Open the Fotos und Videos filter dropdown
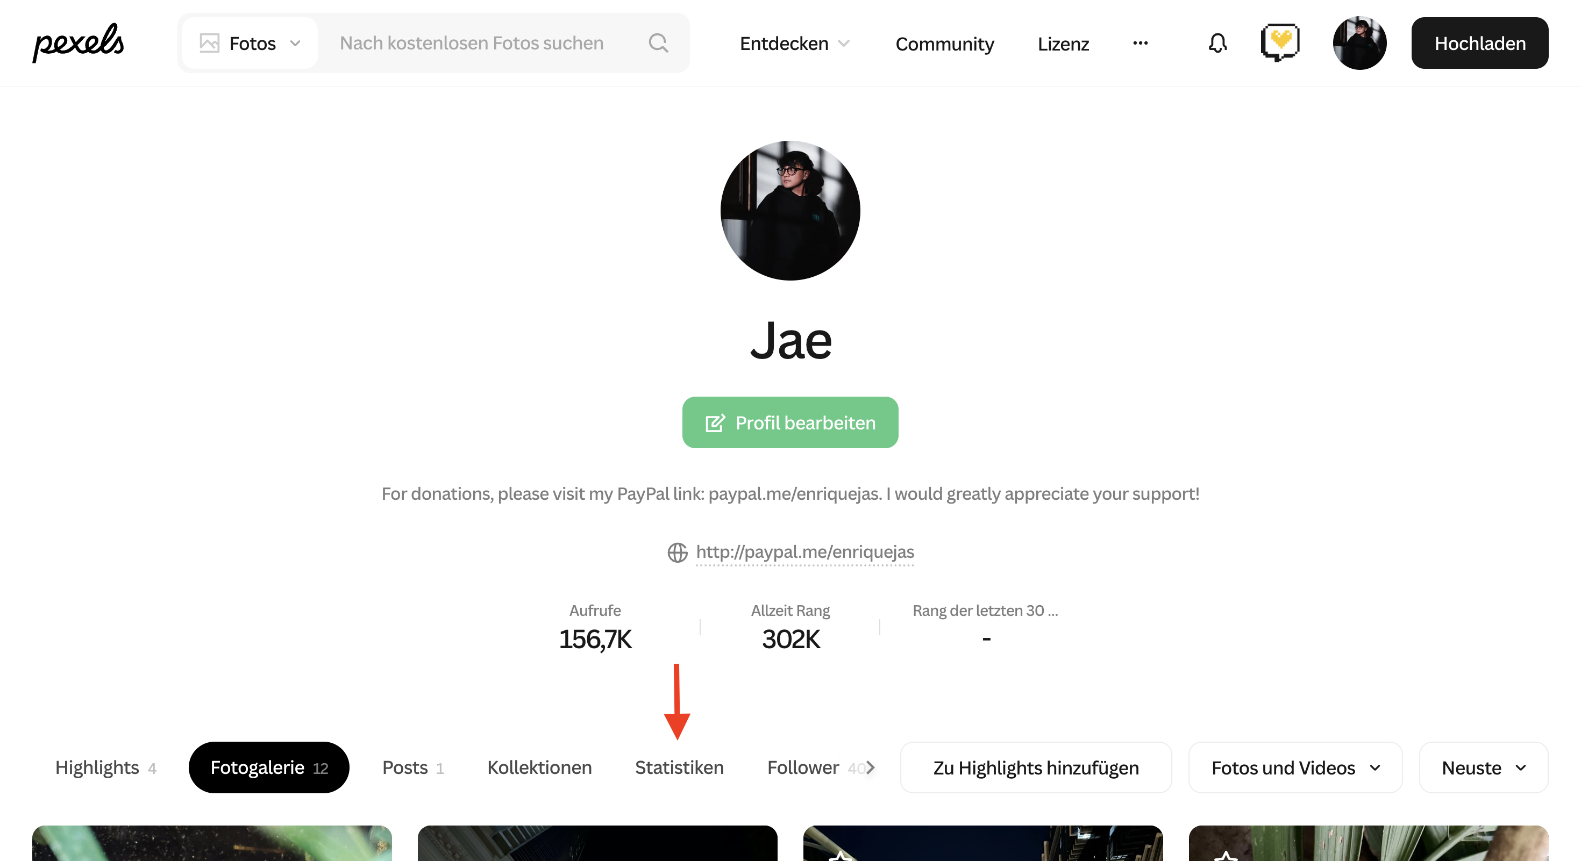 1295,768
